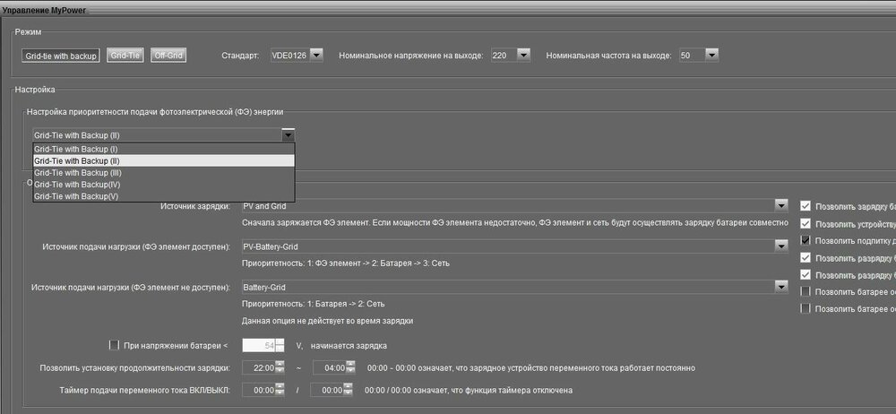Screen dimensions: 896x414
Task: Switch to Grid-Tie mode
Action: (x=125, y=56)
